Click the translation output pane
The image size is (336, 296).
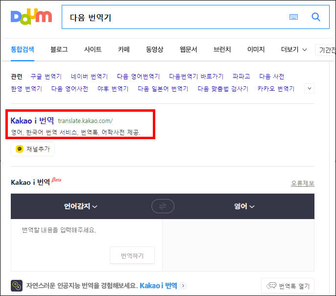point(238,245)
